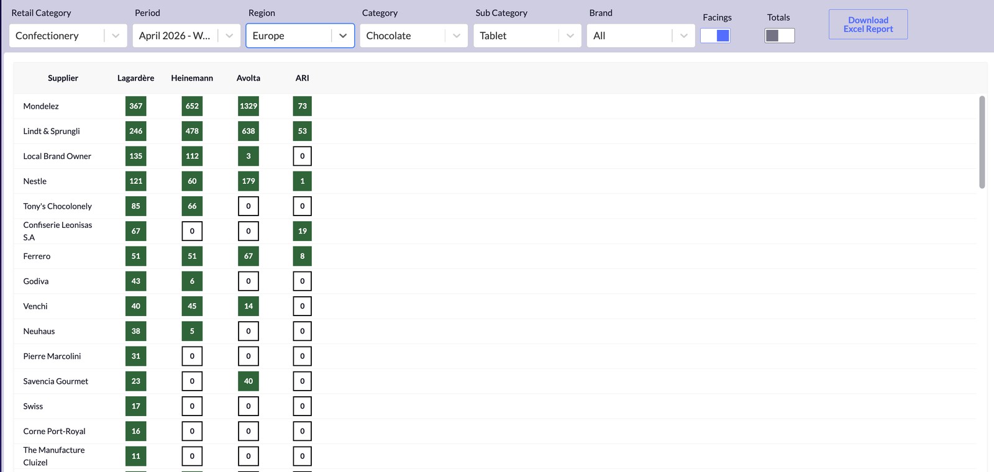Select the Neuhaus supplier label

pyautogui.click(x=39, y=331)
